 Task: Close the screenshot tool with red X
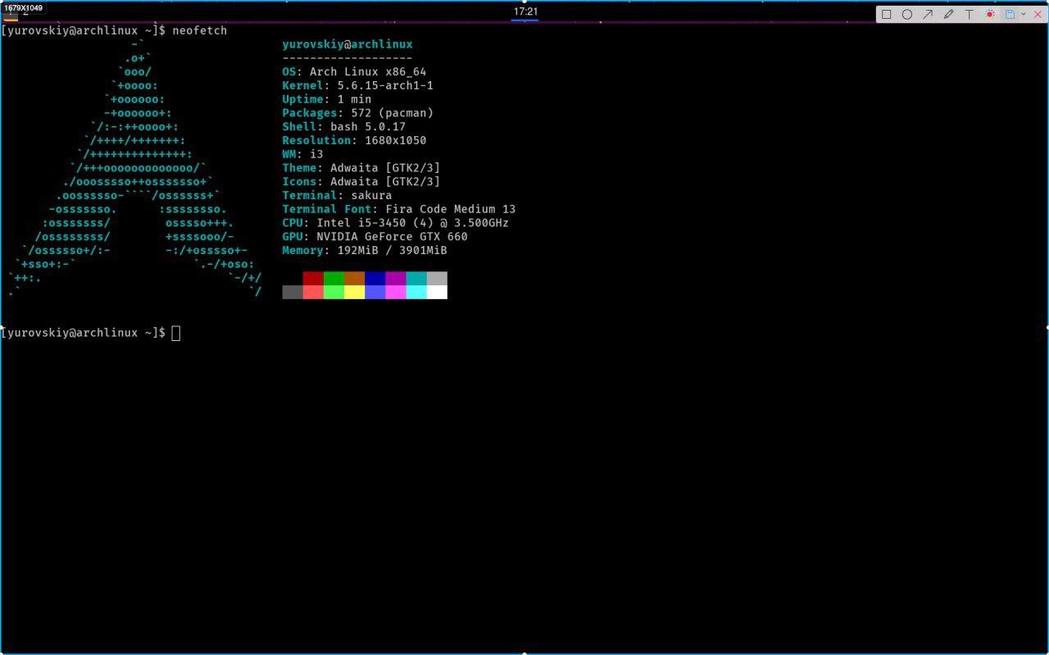pos(1038,14)
